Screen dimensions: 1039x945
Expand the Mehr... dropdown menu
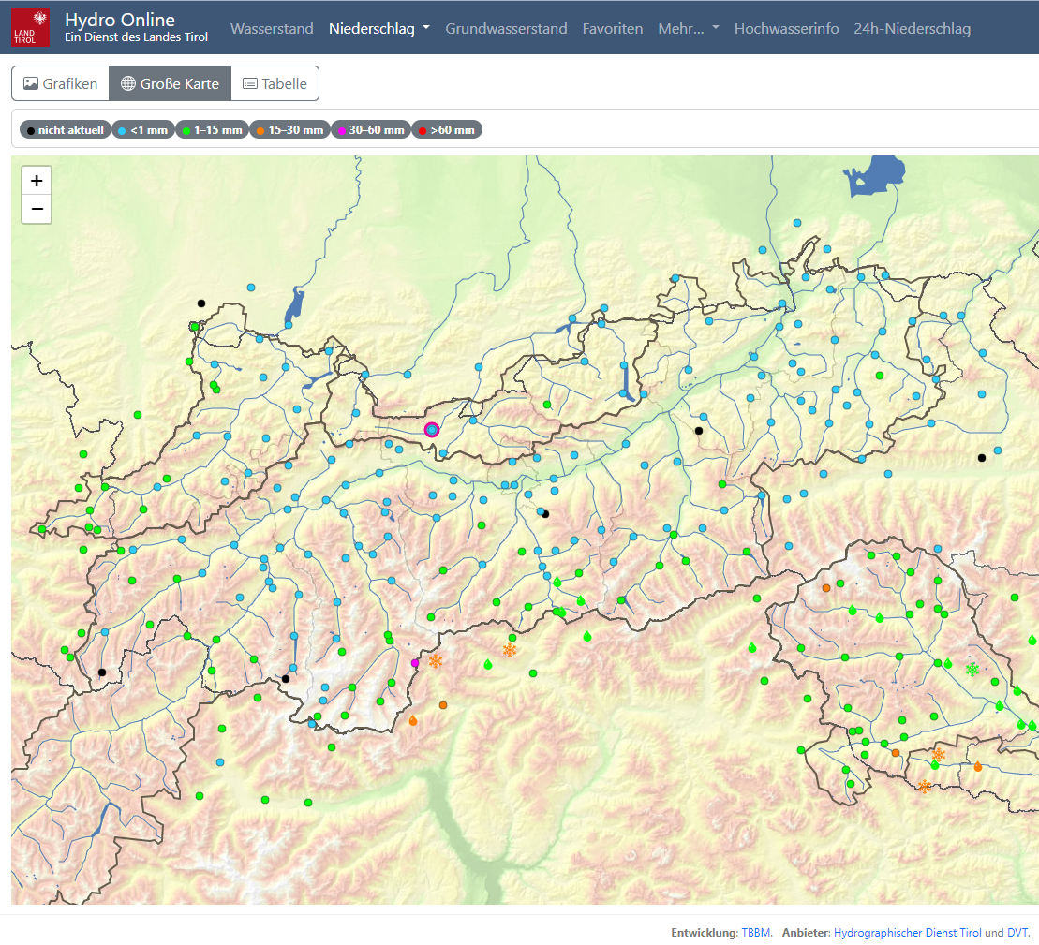pos(689,28)
